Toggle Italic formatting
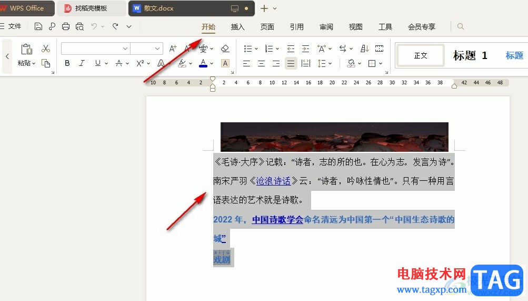 pos(82,63)
